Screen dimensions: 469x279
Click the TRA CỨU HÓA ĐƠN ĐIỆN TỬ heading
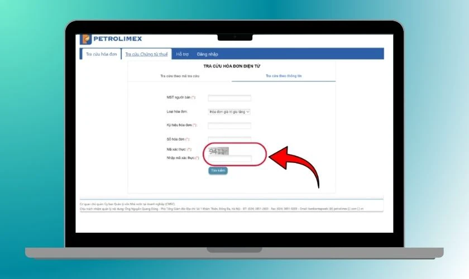pos(231,66)
